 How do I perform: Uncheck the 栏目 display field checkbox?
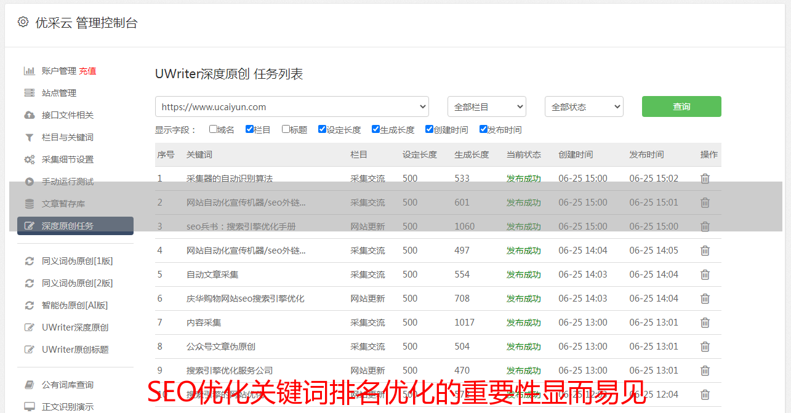click(249, 129)
